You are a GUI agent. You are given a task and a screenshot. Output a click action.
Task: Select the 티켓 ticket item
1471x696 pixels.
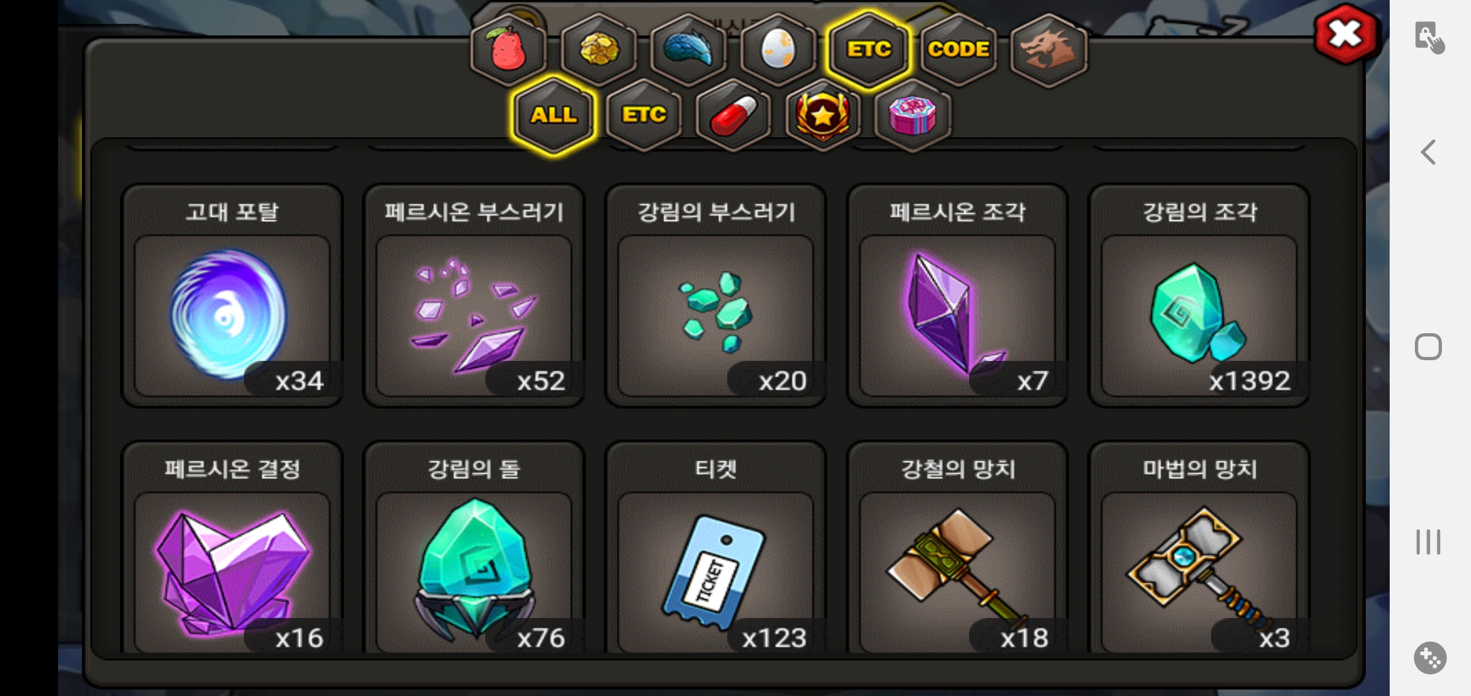coord(715,548)
